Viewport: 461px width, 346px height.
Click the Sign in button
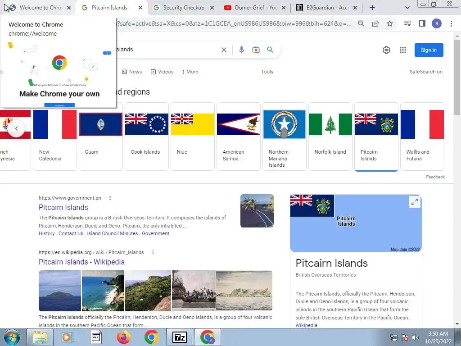[429, 50]
